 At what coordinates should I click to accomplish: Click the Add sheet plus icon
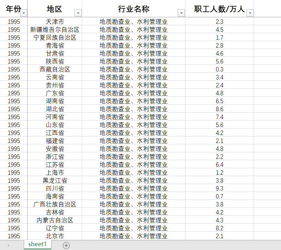coord(66,245)
